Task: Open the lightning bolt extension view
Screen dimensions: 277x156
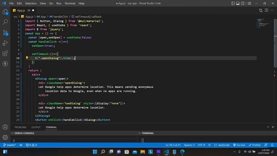Action: click(x=5, y=64)
